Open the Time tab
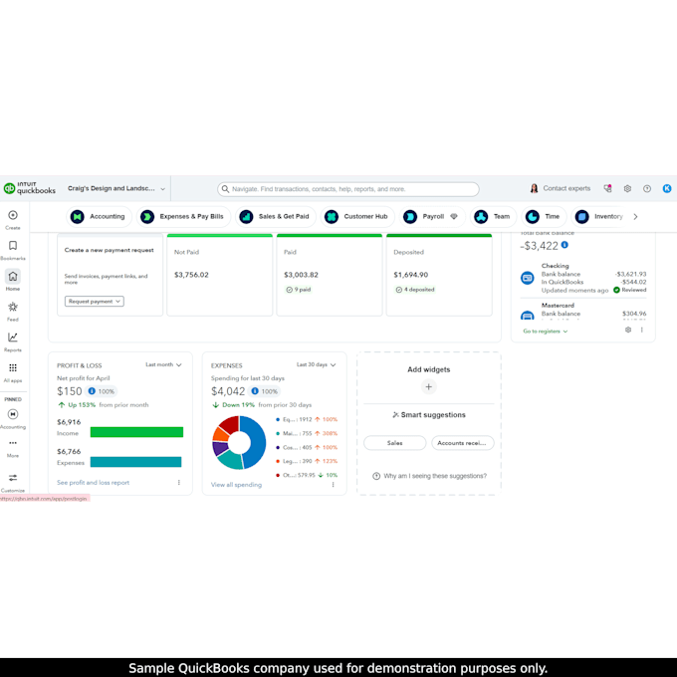 544,216
